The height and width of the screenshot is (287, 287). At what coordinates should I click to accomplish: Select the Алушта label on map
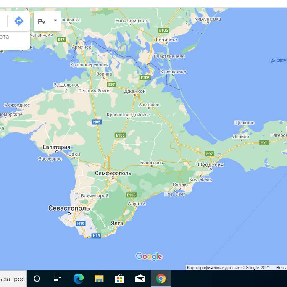click(137, 203)
